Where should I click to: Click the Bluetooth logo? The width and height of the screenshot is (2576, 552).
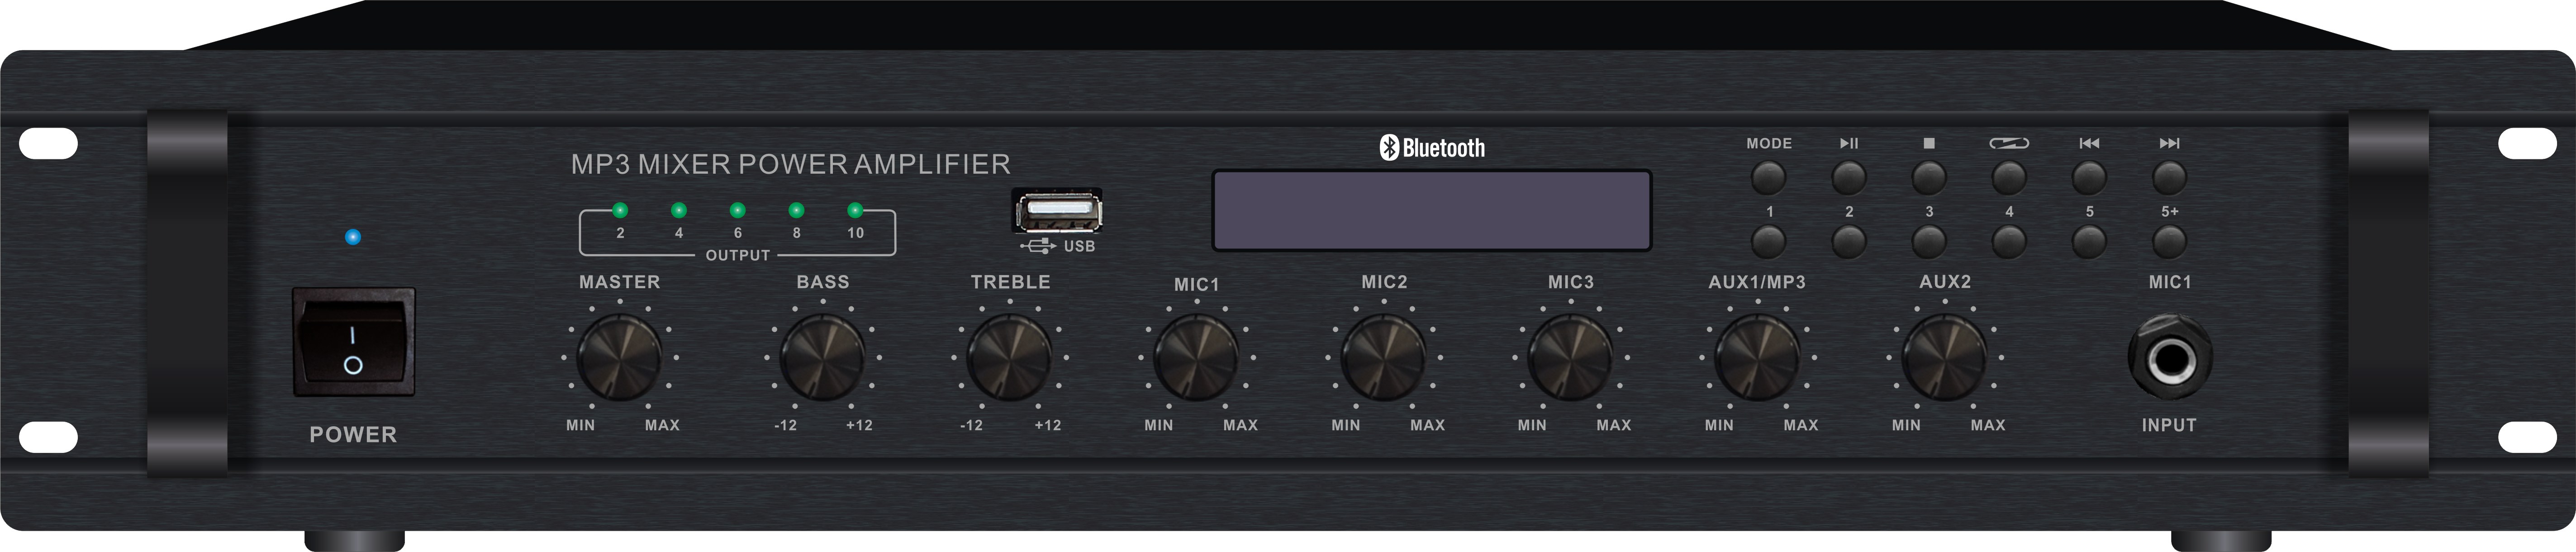pos(1432,148)
